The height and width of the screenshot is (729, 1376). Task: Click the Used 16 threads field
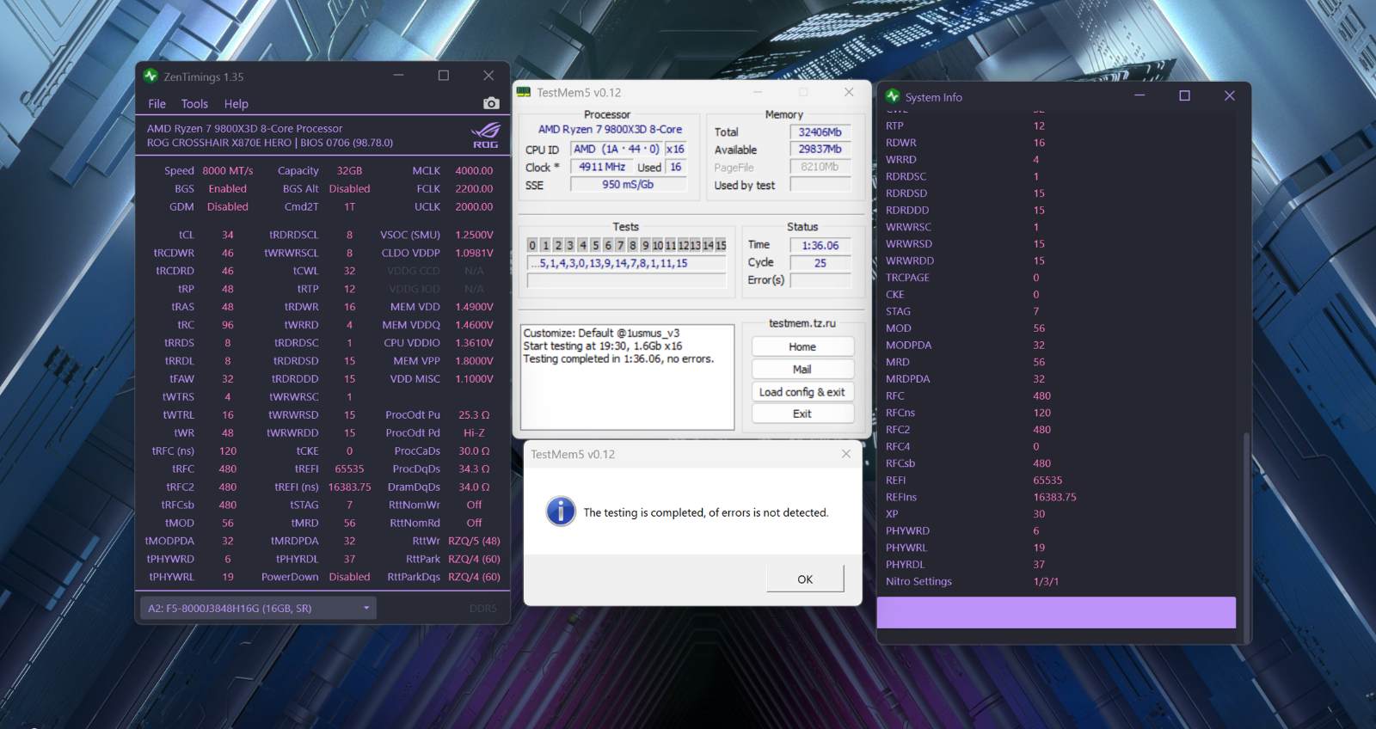pos(675,167)
